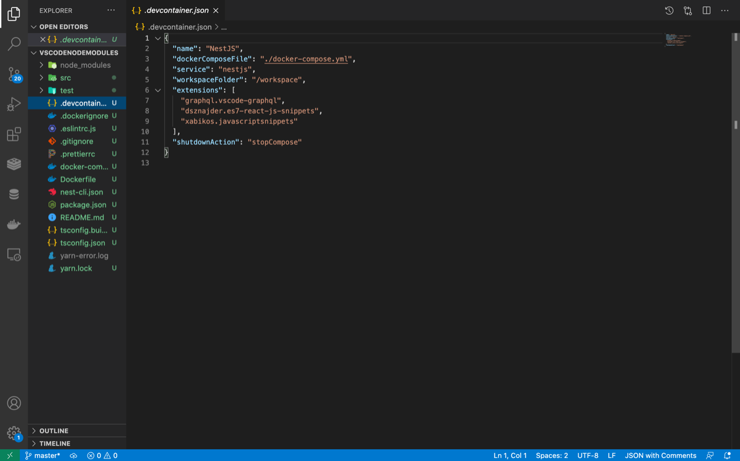Open the docker-compose file in explorer

[x=77, y=166]
